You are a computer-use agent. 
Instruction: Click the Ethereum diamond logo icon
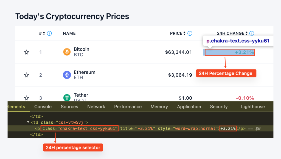[67, 75]
